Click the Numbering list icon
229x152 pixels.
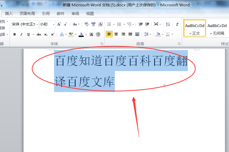tap(119, 24)
